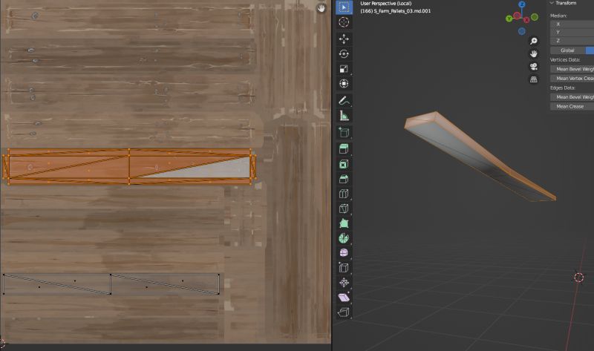Select the Rip Region tool
The width and height of the screenshot is (594, 351).
(x=344, y=312)
